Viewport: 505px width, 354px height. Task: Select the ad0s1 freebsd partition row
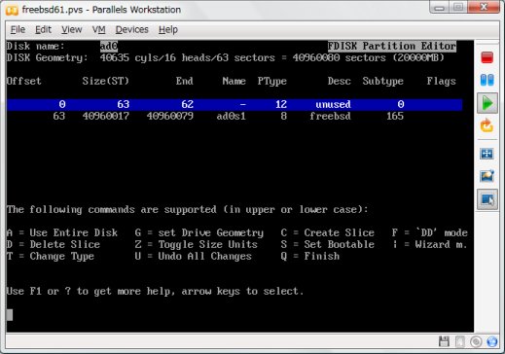pos(234,116)
